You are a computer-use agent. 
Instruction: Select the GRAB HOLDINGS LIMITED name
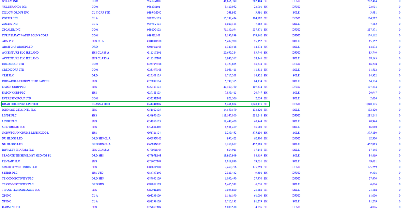point(20,104)
